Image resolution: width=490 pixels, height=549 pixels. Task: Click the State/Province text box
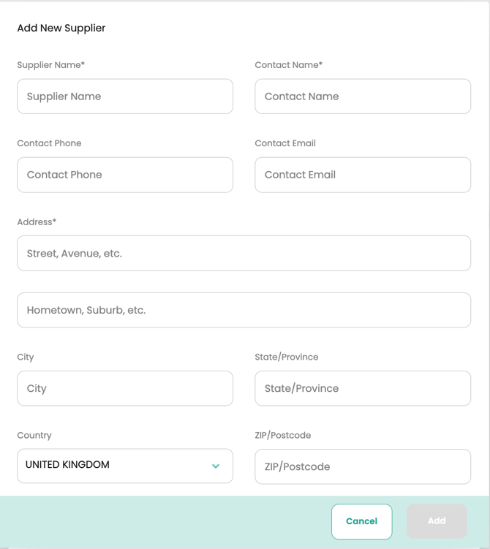click(363, 388)
